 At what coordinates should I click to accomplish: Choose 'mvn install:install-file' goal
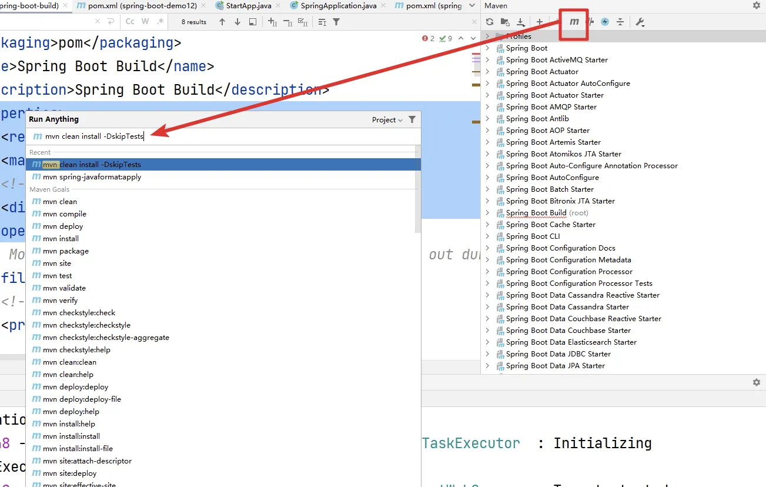pyautogui.click(x=221, y=449)
